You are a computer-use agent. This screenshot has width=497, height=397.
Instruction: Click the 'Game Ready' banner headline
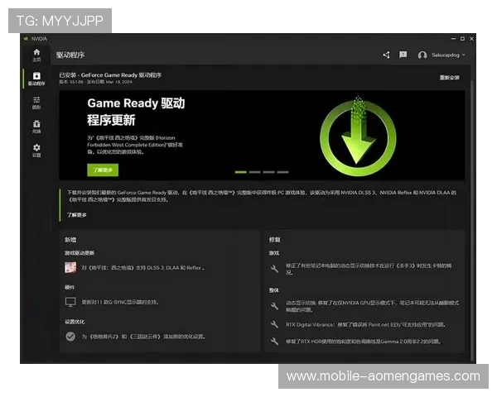pyautogui.click(x=136, y=112)
